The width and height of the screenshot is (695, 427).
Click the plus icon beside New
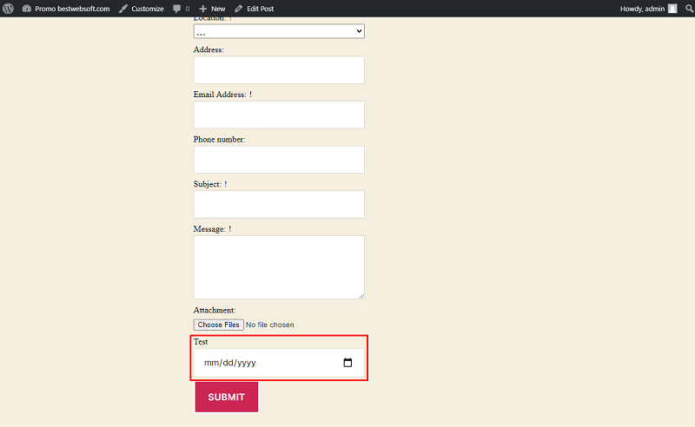203,9
